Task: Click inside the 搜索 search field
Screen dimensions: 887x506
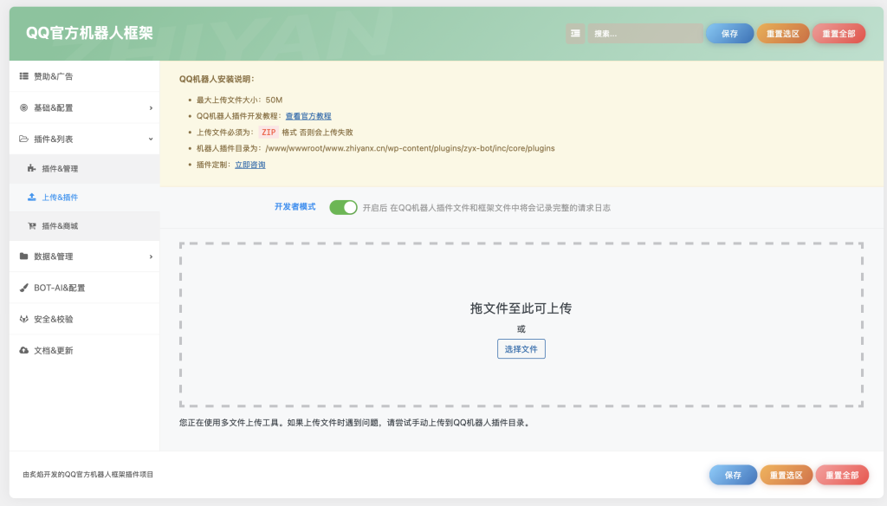Action: click(645, 33)
